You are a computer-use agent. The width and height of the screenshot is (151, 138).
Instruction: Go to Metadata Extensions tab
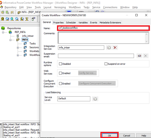pyautogui.click(x=110, y=22)
